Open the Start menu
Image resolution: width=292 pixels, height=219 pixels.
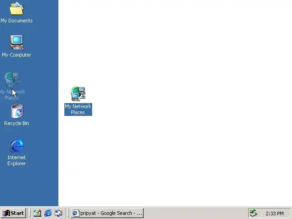pyautogui.click(x=13, y=213)
